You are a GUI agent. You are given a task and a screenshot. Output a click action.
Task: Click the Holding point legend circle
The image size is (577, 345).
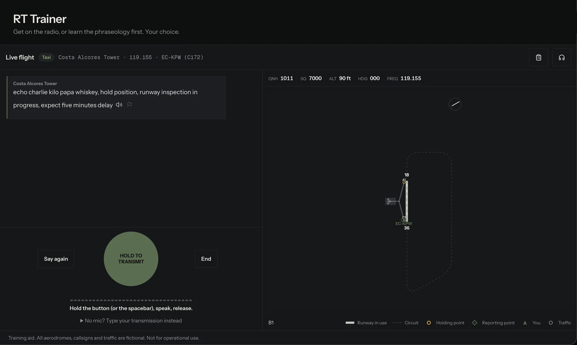click(429, 323)
